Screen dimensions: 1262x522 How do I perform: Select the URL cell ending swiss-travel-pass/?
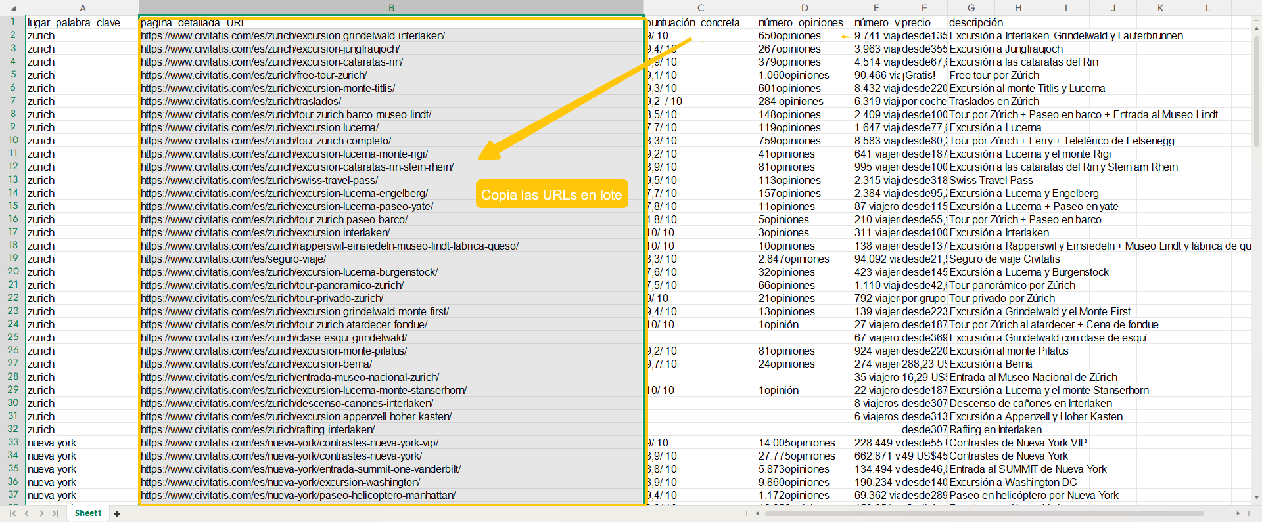coord(392,180)
